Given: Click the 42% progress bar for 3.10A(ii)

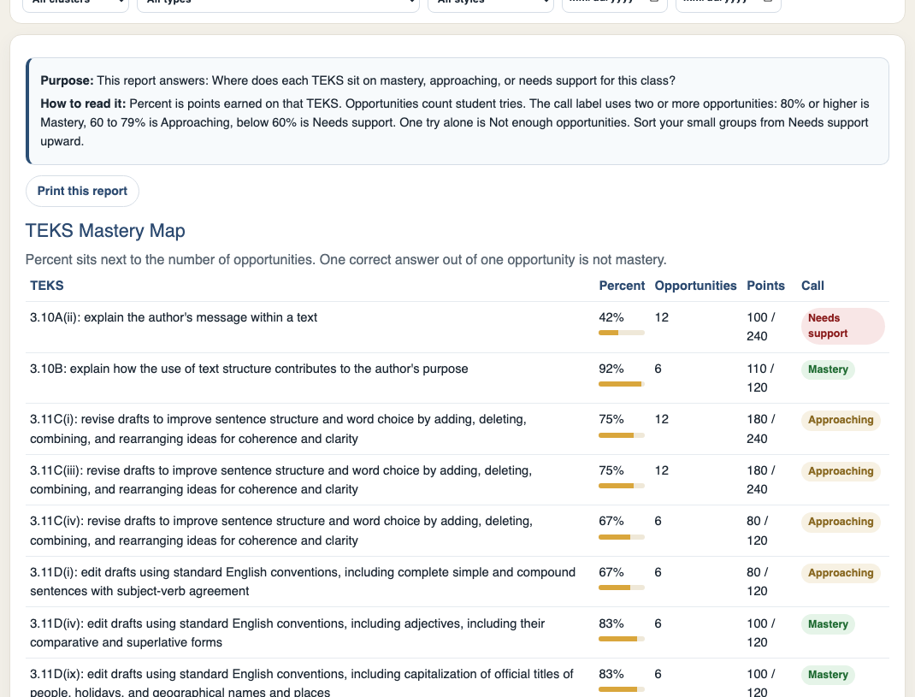Looking at the screenshot, I should coord(622,333).
